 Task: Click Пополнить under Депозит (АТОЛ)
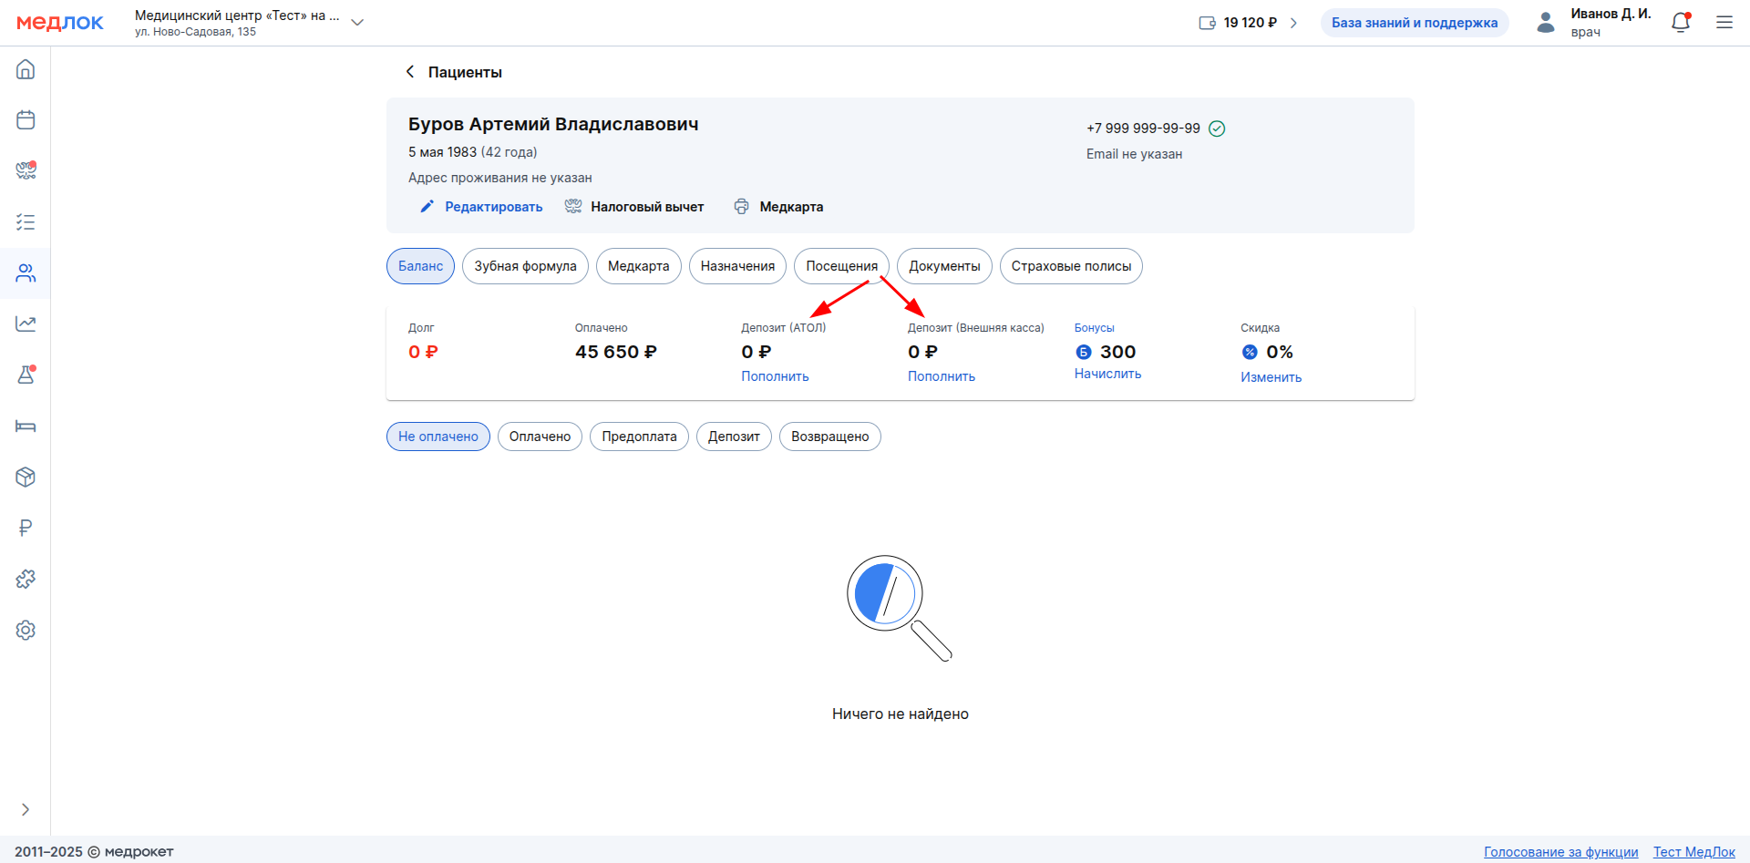[x=775, y=376]
